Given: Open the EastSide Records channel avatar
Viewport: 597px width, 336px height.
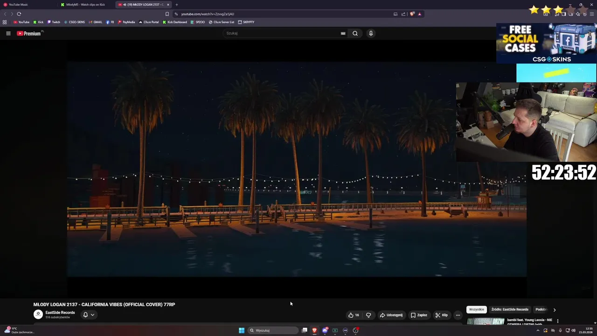Looking at the screenshot, I should [38, 315].
